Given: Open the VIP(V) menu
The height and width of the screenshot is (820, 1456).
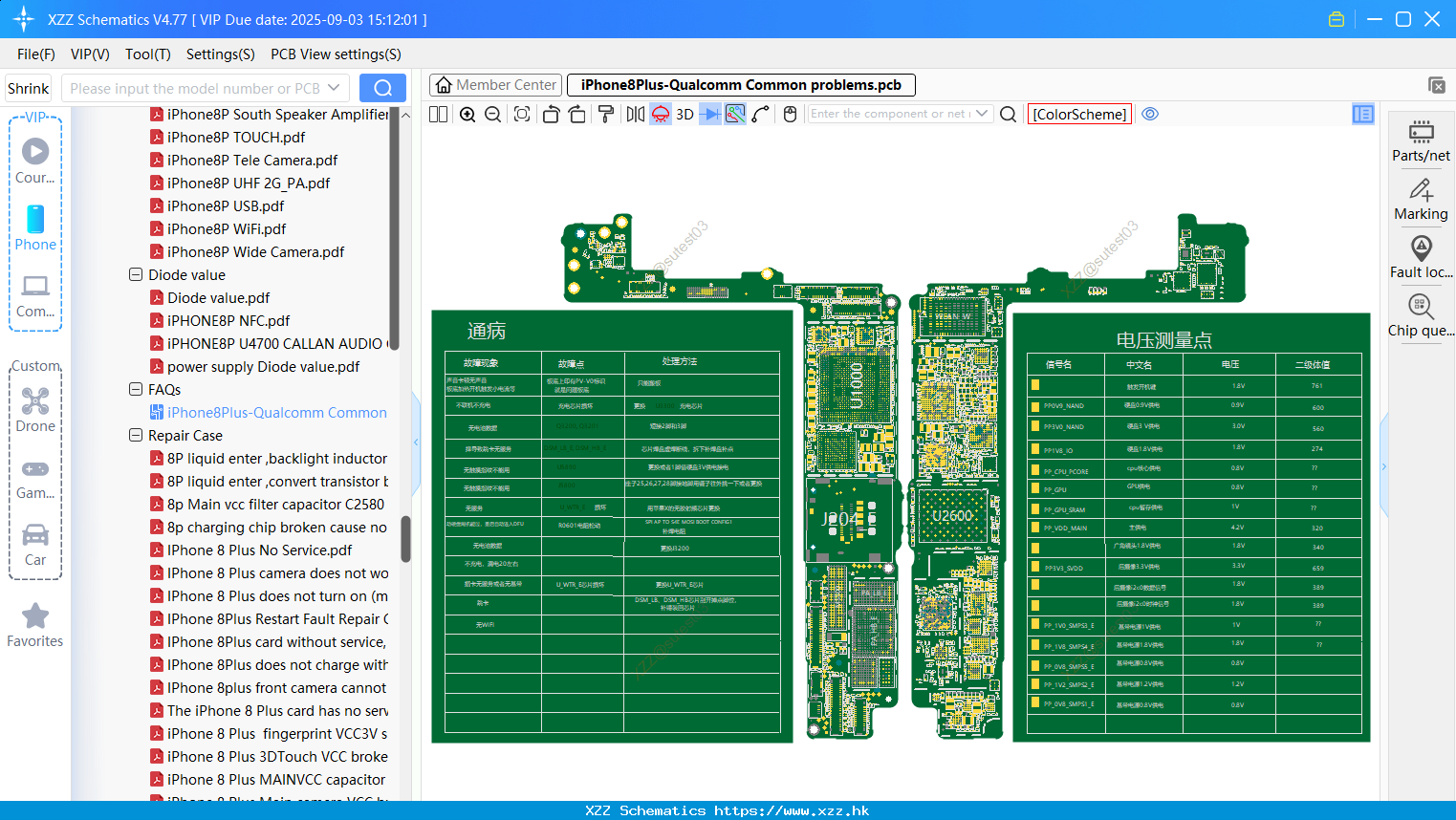Looking at the screenshot, I should click(x=90, y=54).
